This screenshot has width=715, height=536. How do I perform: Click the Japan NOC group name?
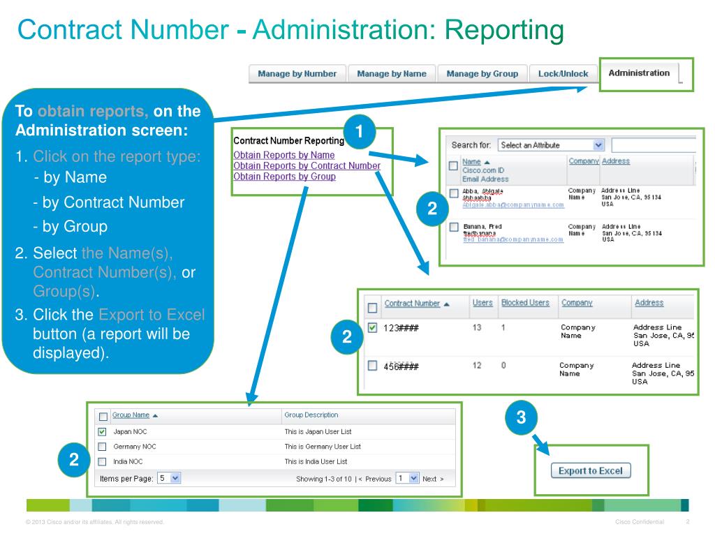pyautogui.click(x=130, y=431)
